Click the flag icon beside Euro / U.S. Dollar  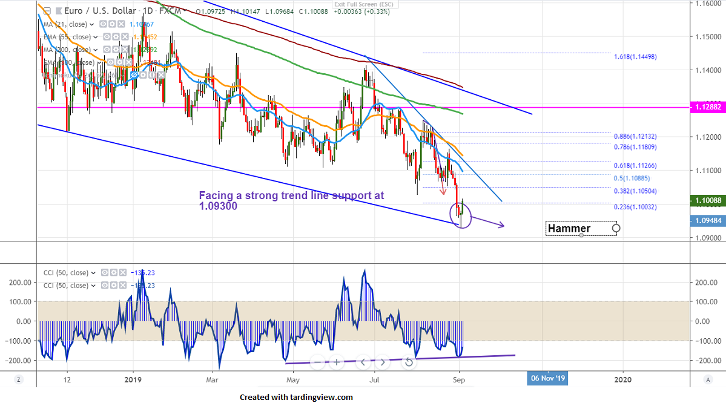pos(59,11)
